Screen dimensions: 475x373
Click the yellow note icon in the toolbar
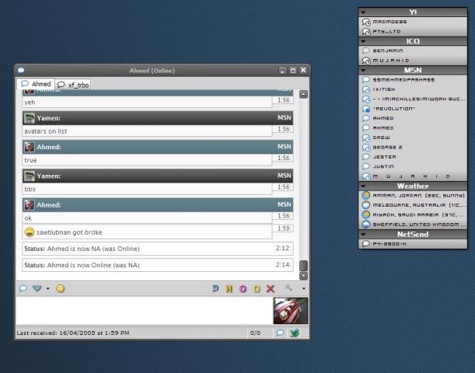coord(257,289)
